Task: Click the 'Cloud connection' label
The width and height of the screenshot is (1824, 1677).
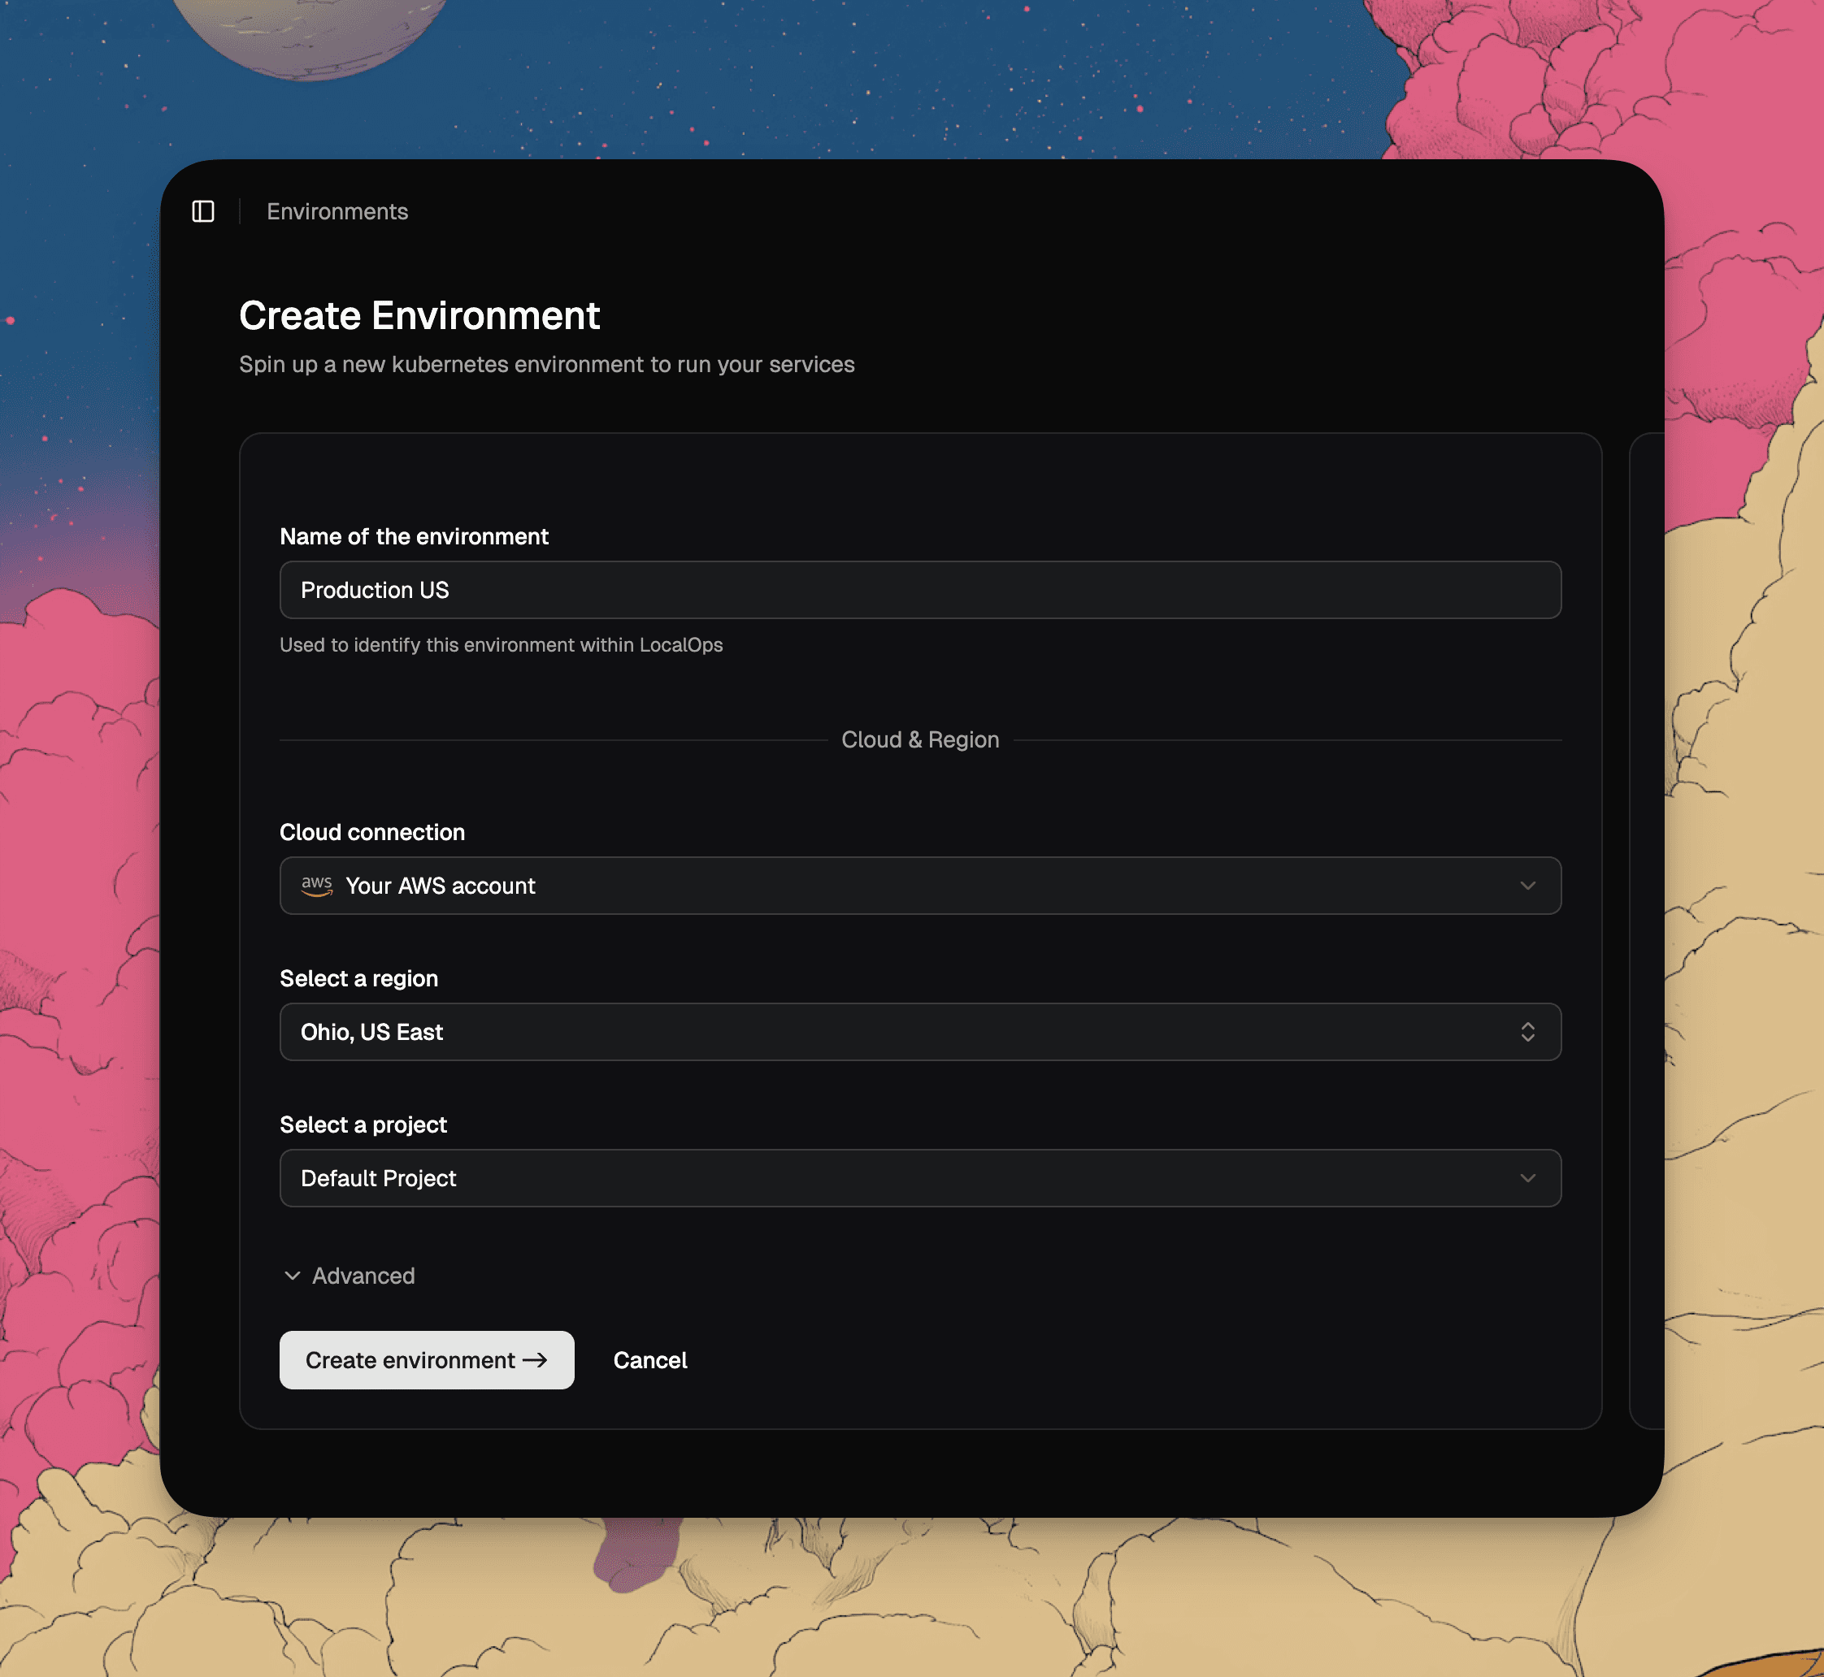Action: coord(372,832)
